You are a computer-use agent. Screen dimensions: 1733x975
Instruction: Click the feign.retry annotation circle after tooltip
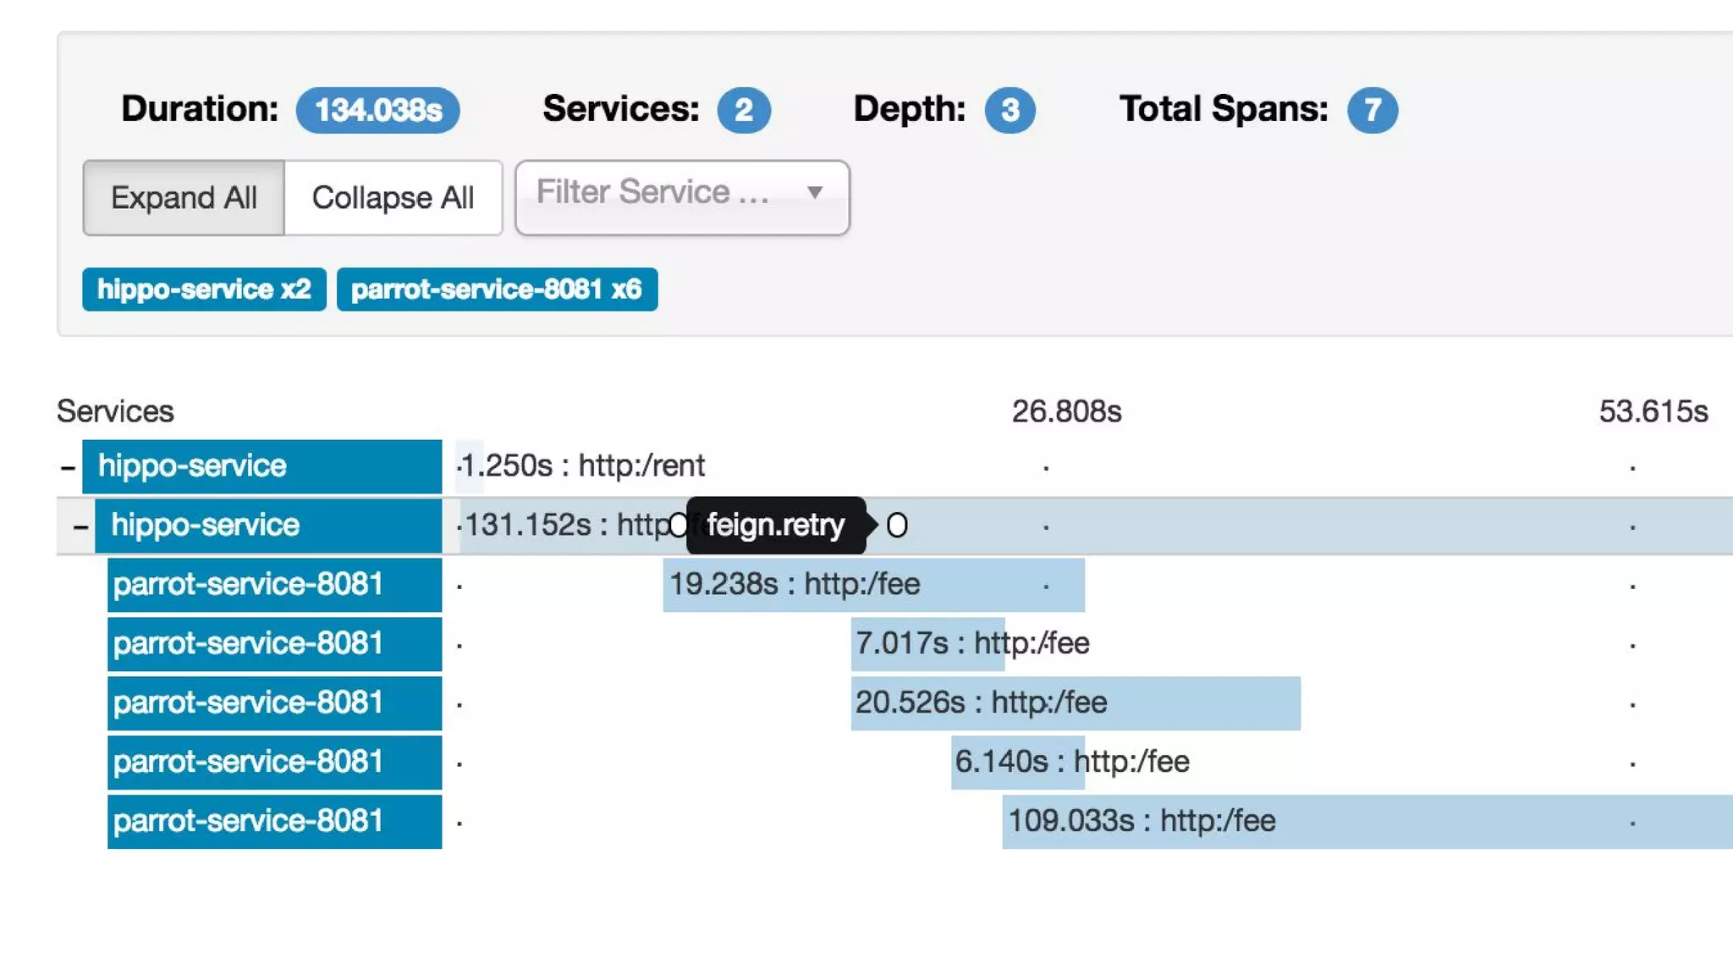(x=897, y=526)
